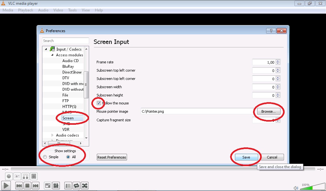Viewport: 326px width, 191px height.
Task: Open the Tools menu
Action: [72, 10]
